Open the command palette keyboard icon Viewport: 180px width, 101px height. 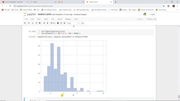pos(82,23)
